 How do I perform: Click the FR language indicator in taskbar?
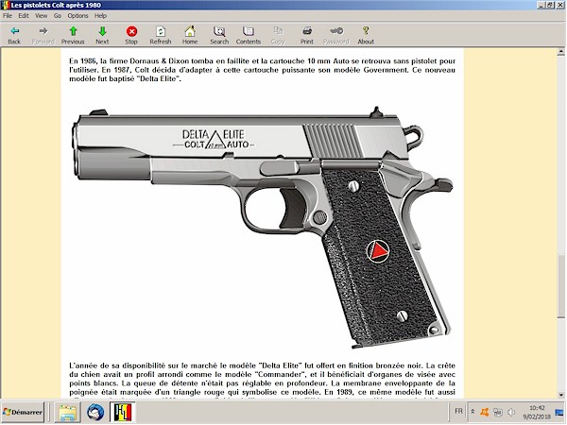point(458,413)
